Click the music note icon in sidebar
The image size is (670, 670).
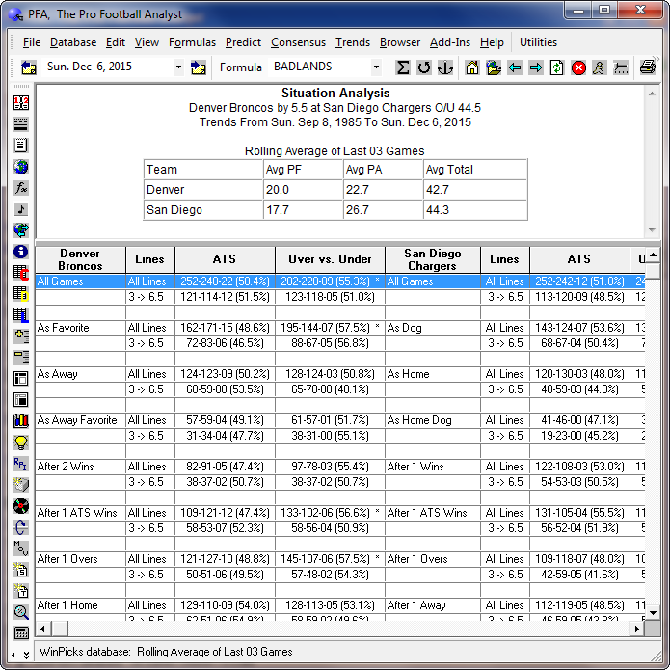[x=21, y=209]
